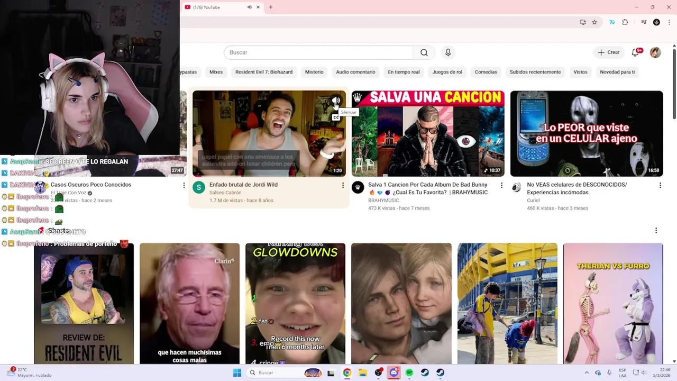This screenshot has width=677, height=381.
Task: Open the Lo PEOR que viste thumbnail
Action: pos(587,133)
